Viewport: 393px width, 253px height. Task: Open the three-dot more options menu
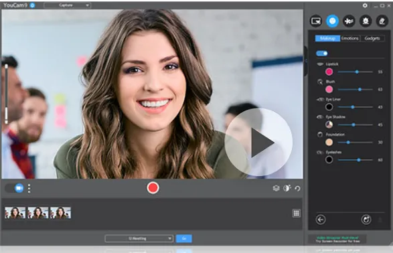[29, 188]
